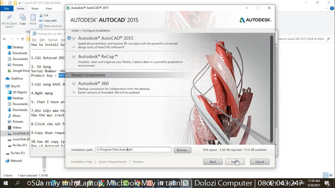Image resolution: width=335 pixels, height=188 pixels.
Task: Toggle the Autodesk ReCap checkbox
Action: pyautogui.click(x=74, y=57)
